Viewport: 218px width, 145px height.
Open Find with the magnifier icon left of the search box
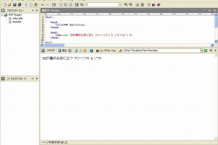click(82, 5)
